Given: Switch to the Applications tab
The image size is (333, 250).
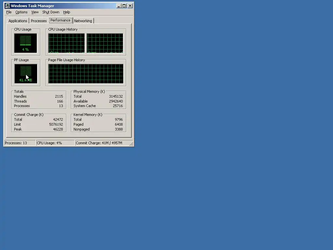Looking at the screenshot, I should coord(18,21).
